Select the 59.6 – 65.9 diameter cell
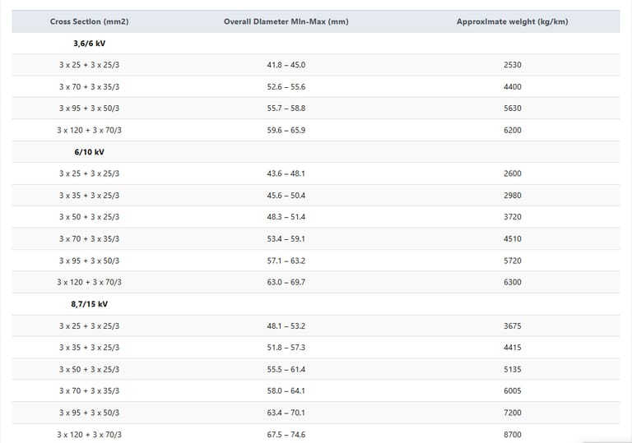 286,130
